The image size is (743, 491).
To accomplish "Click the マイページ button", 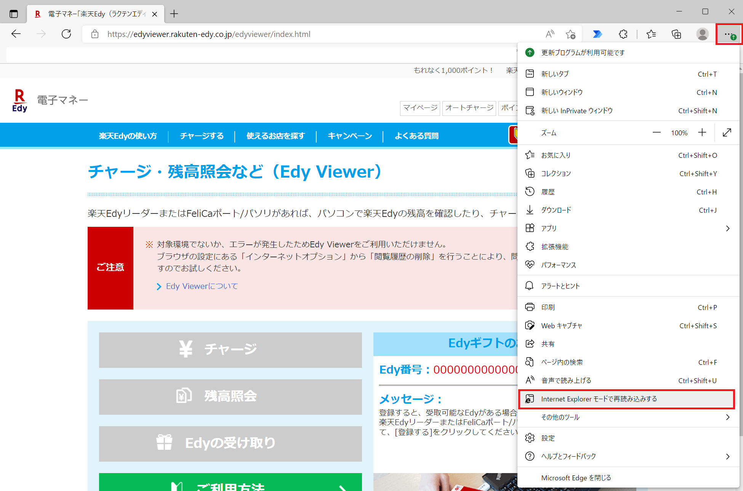I will pyautogui.click(x=420, y=108).
